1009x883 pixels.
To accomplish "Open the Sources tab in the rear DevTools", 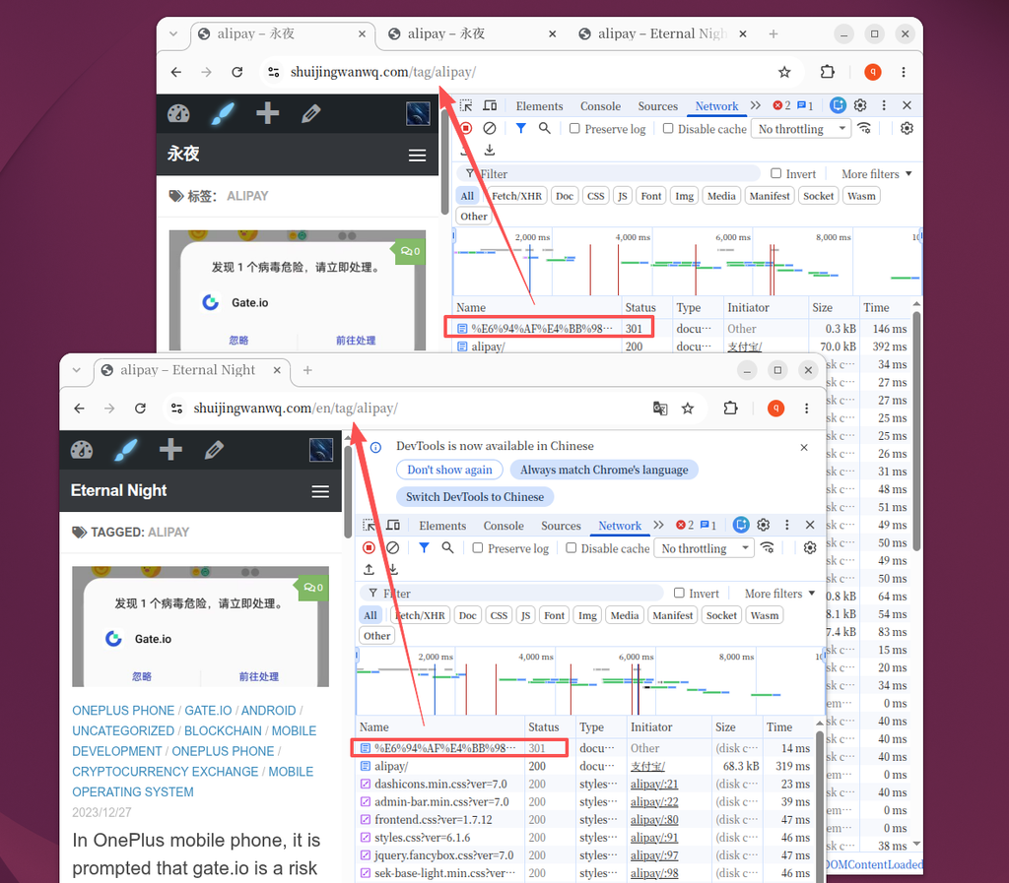I will pos(657,106).
